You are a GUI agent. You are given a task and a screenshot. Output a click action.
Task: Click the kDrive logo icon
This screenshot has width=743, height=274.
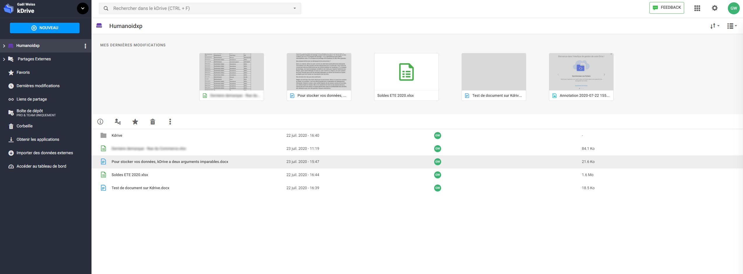pos(8,8)
